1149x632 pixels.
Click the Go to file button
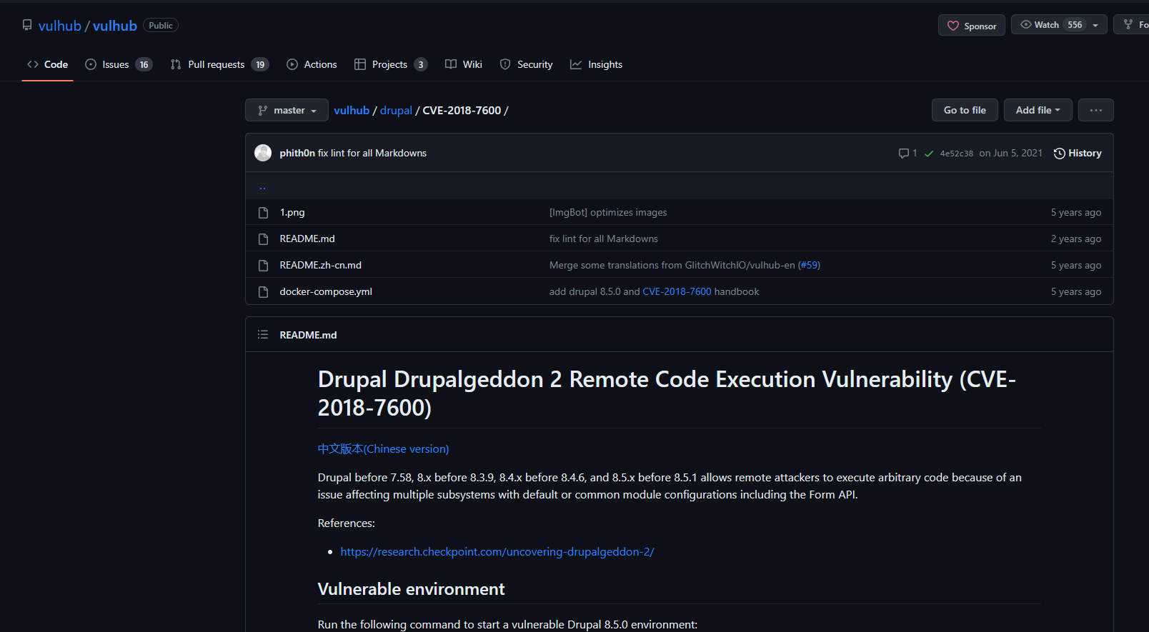click(965, 110)
